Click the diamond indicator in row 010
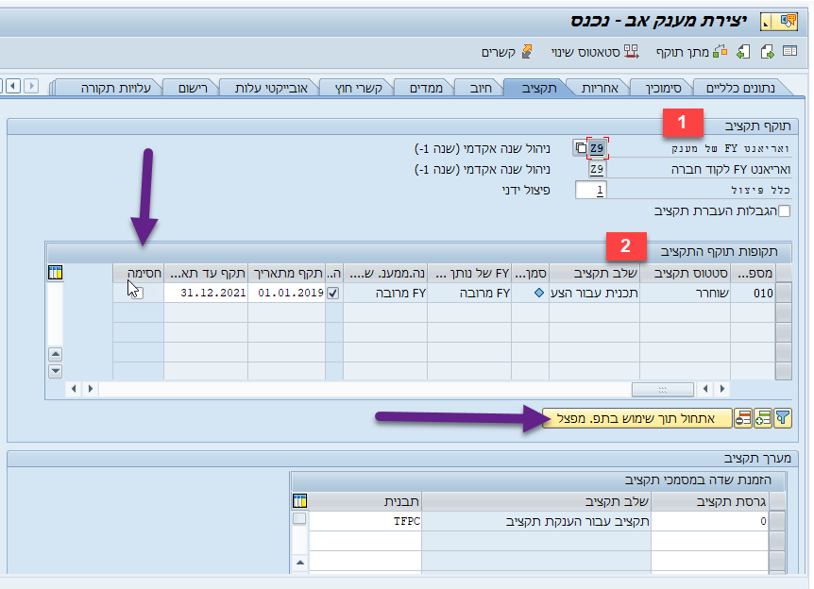This screenshot has height=589, width=814. [x=539, y=293]
